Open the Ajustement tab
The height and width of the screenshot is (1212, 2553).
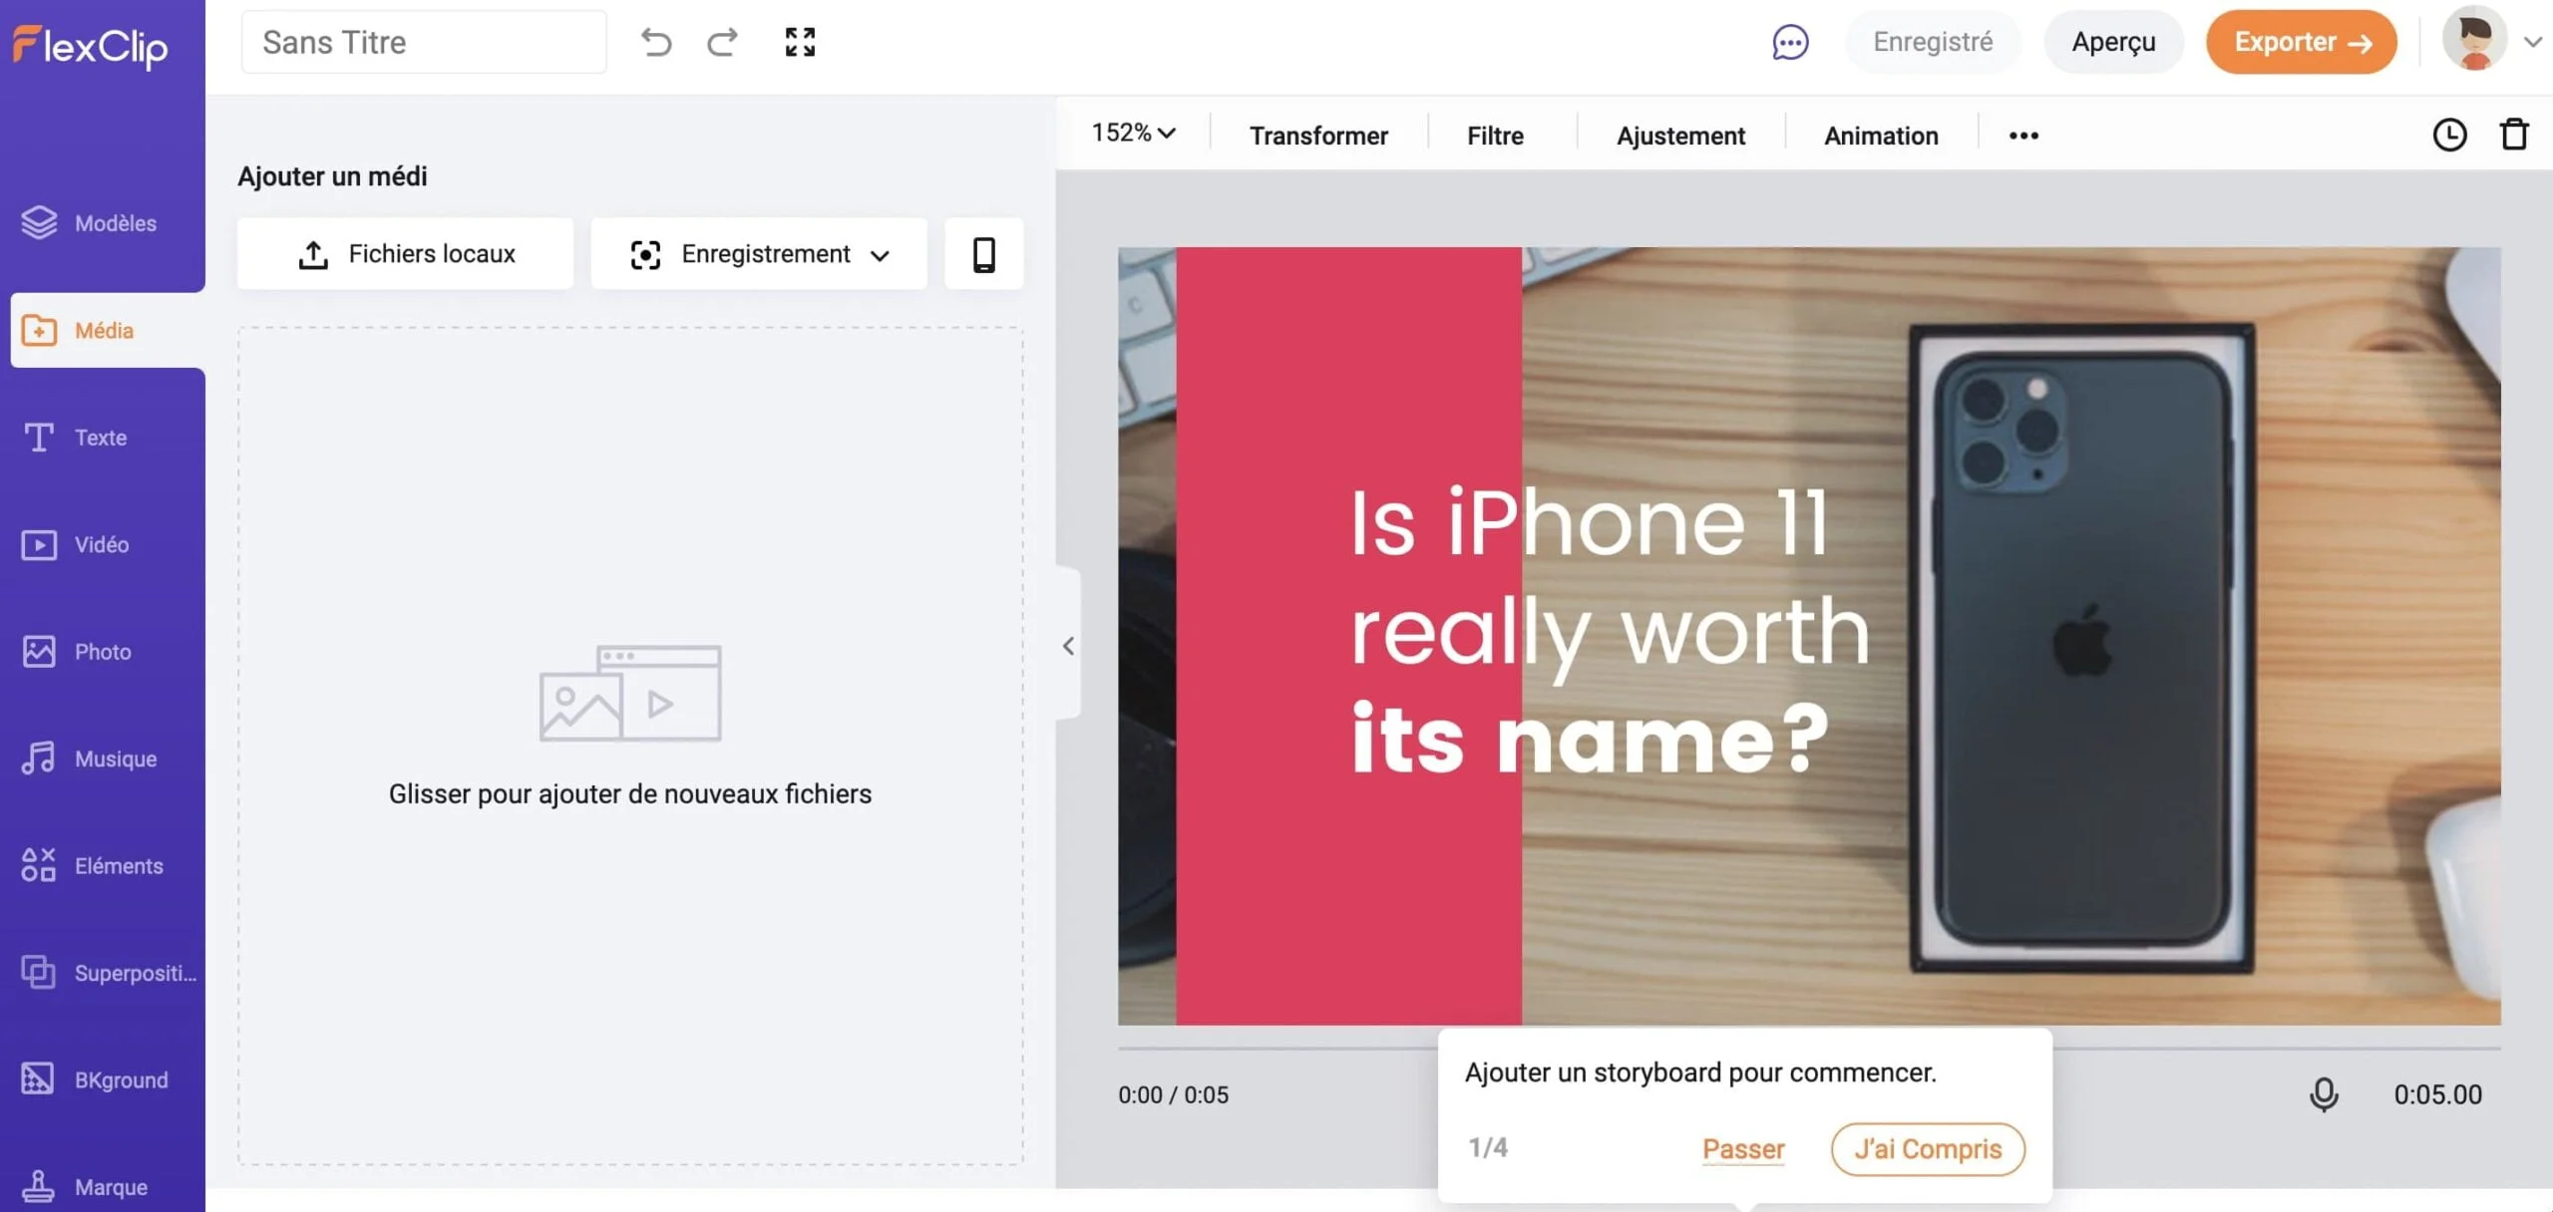coord(1680,136)
